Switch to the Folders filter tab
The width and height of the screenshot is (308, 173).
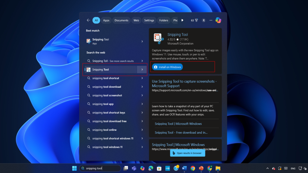(x=164, y=20)
